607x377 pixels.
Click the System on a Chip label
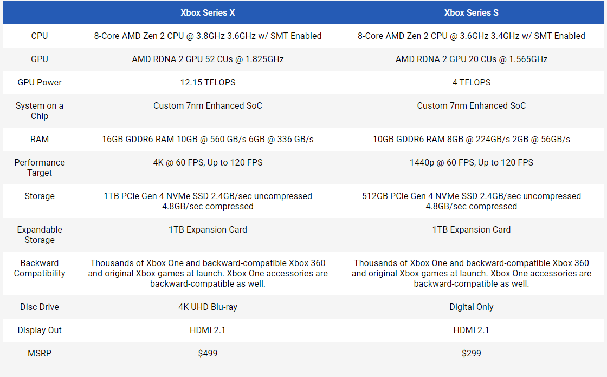(x=40, y=111)
